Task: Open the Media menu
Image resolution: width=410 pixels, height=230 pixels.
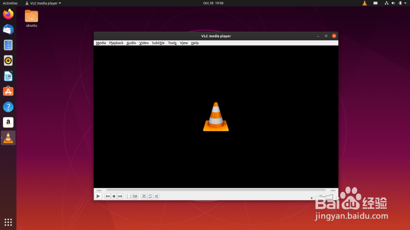Action: tap(101, 43)
